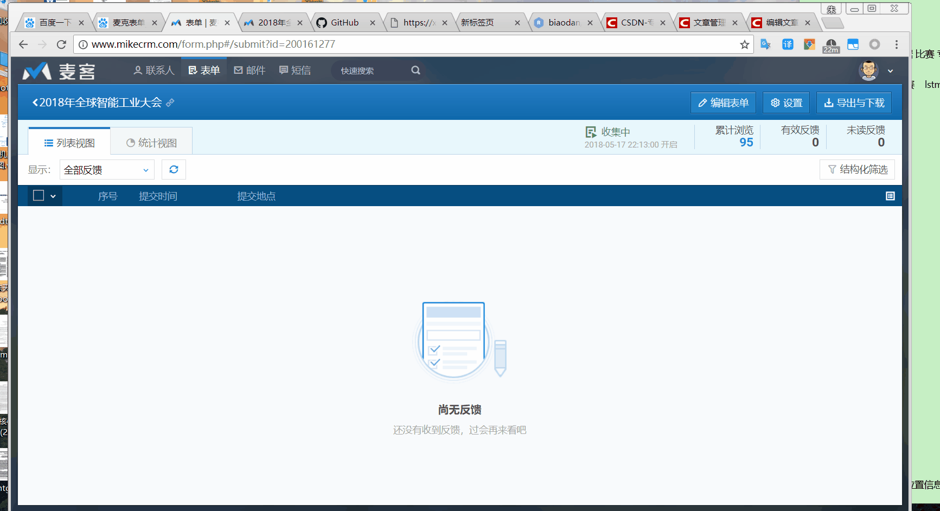Click the 编辑表单 button
This screenshot has width=940, height=511.
pyautogui.click(x=723, y=103)
